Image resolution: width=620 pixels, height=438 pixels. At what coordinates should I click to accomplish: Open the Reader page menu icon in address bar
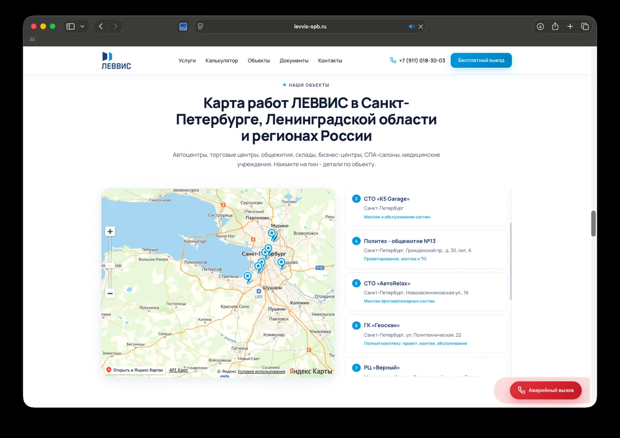(201, 26)
